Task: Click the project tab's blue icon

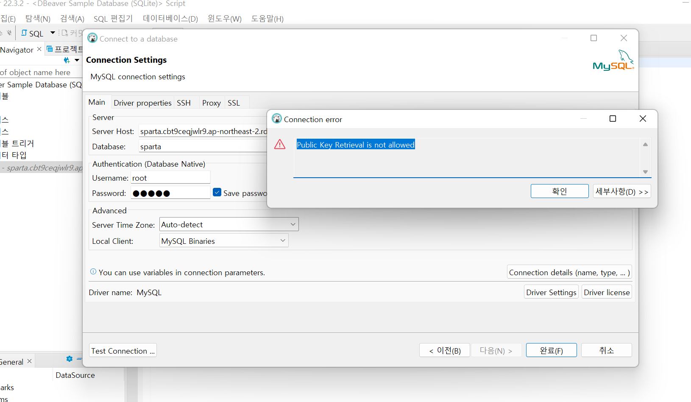Action: tap(50, 49)
